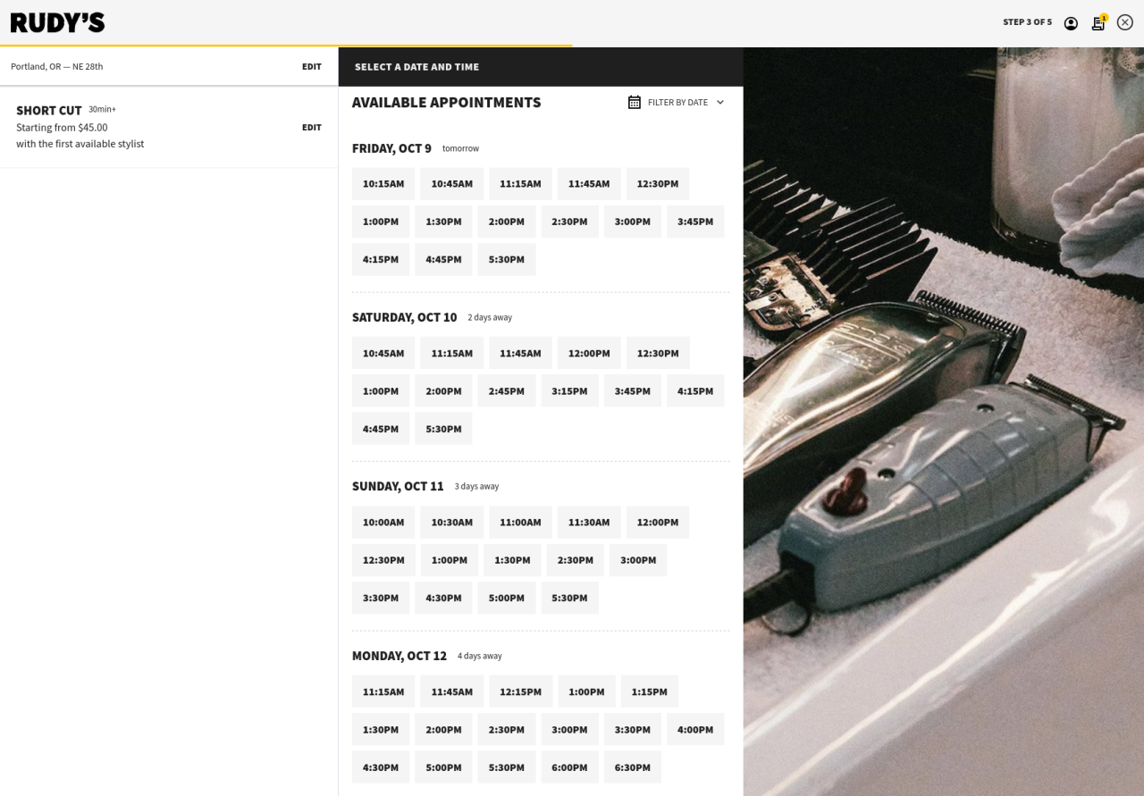The image size is (1144, 796).
Task: Open the cart icon with badge
Action: point(1098,22)
